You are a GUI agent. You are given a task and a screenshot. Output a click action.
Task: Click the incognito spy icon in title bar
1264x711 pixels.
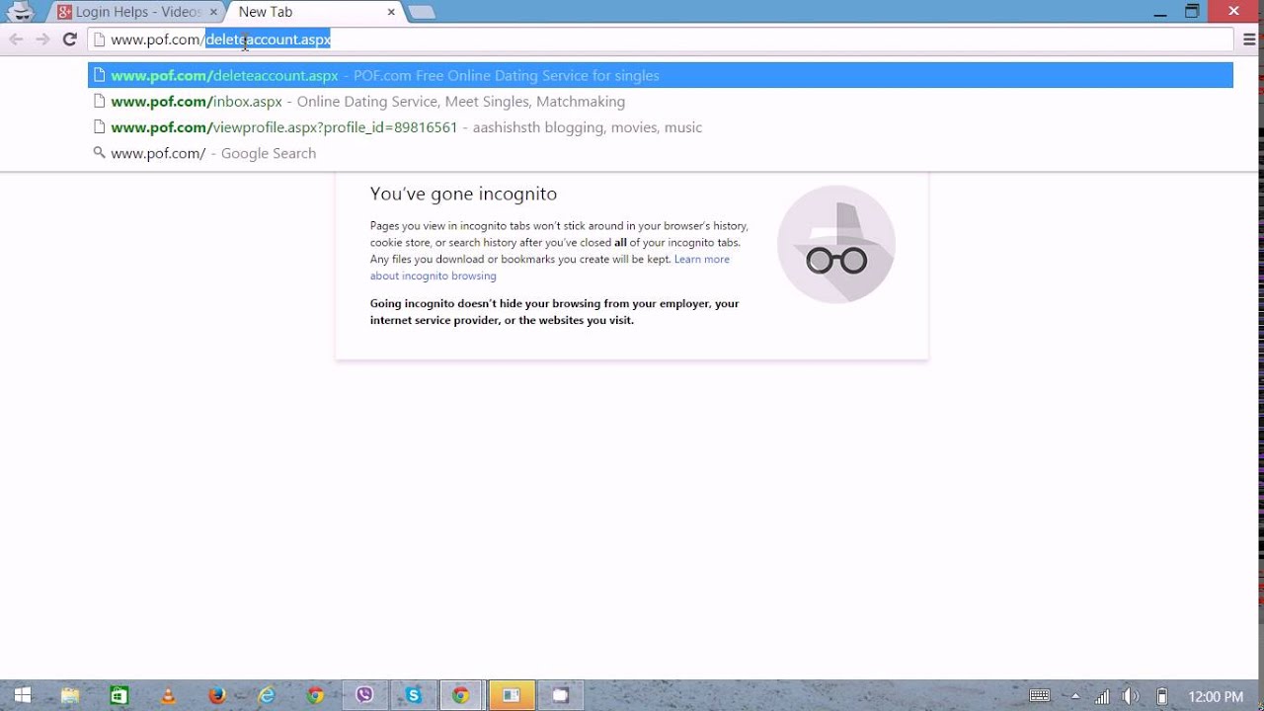(x=20, y=12)
